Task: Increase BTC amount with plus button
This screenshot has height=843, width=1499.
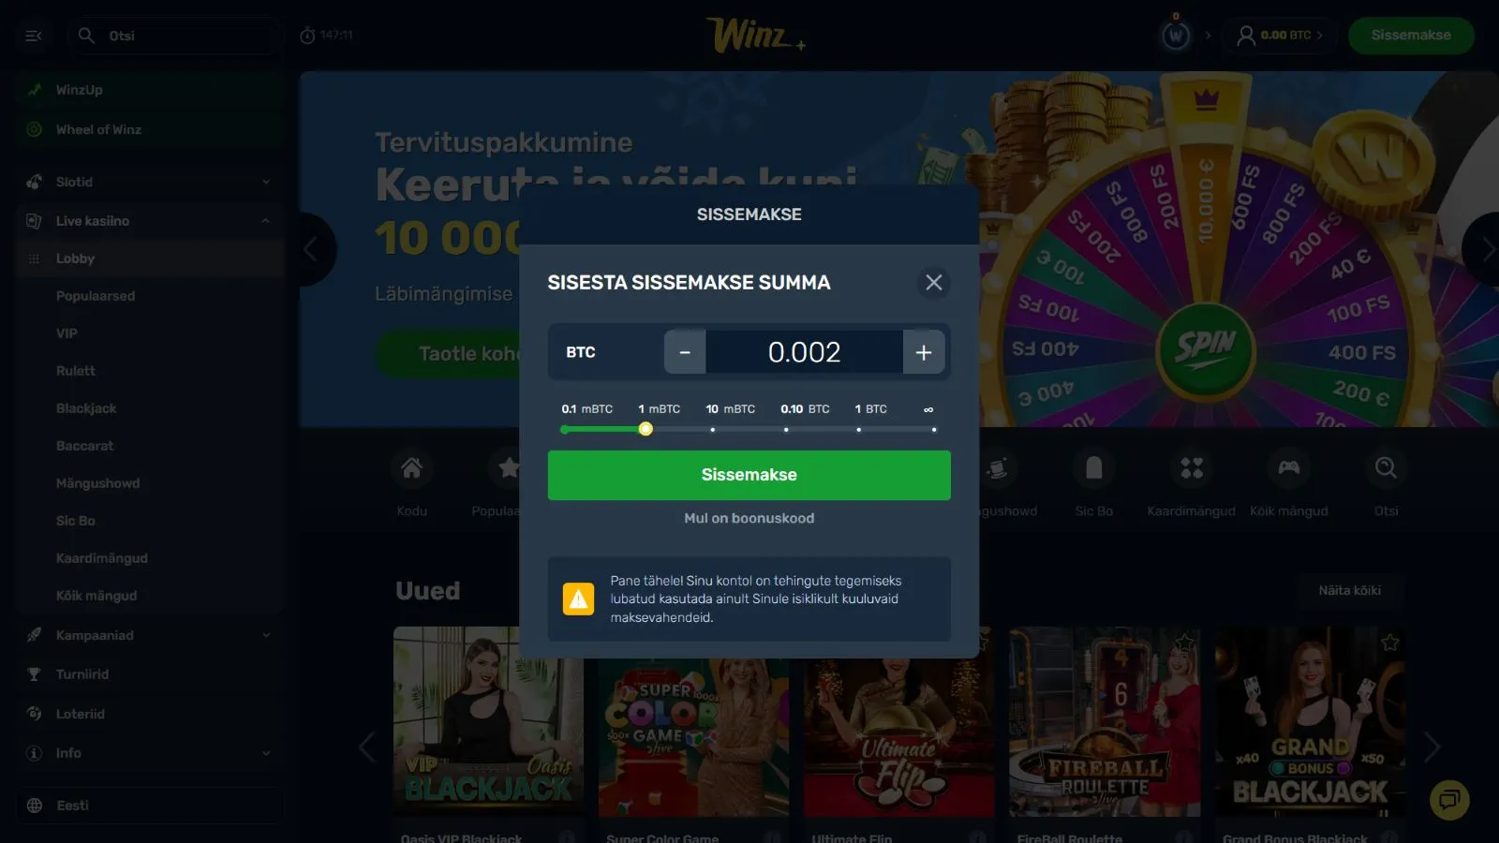Action: pyautogui.click(x=924, y=352)
